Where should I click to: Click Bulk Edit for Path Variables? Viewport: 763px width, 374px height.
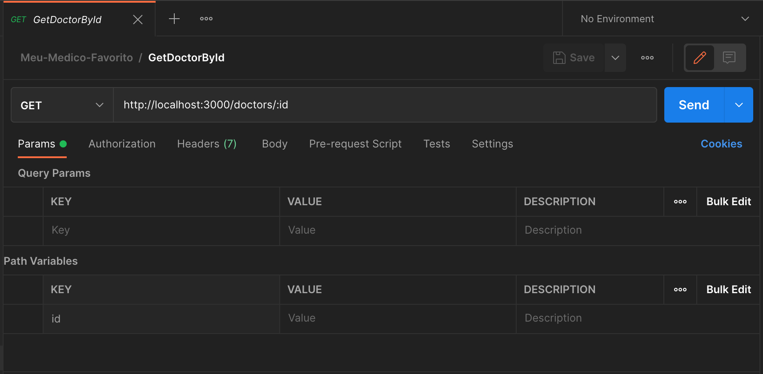pyautogui.click(x=729, y=290)
